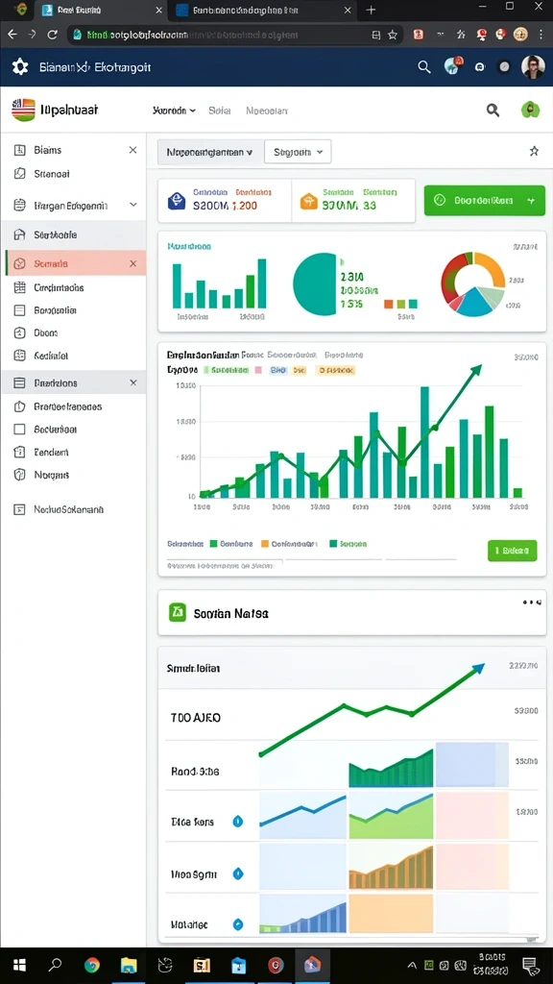Open the settings gear in blue header

click(x=20, y=66)
